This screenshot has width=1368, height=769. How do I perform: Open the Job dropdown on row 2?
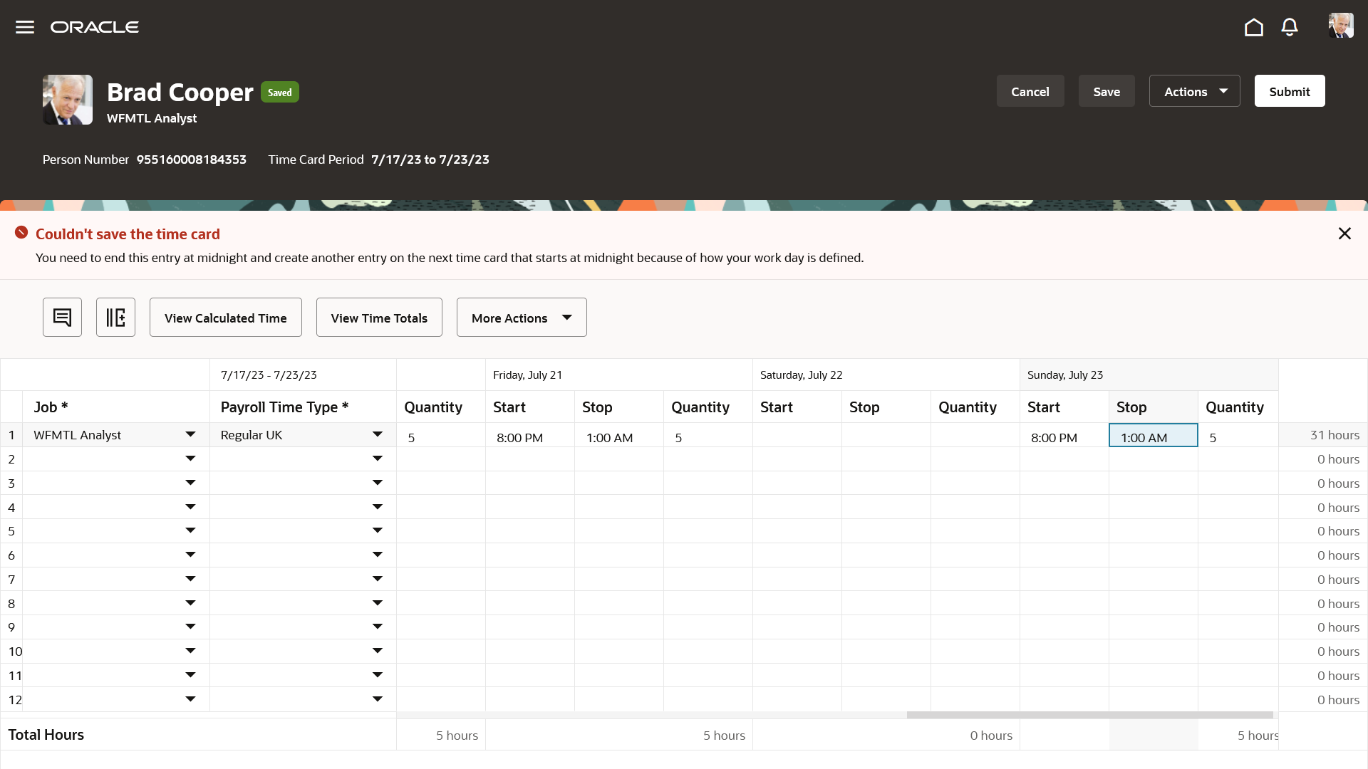click(x=190, y=459)
